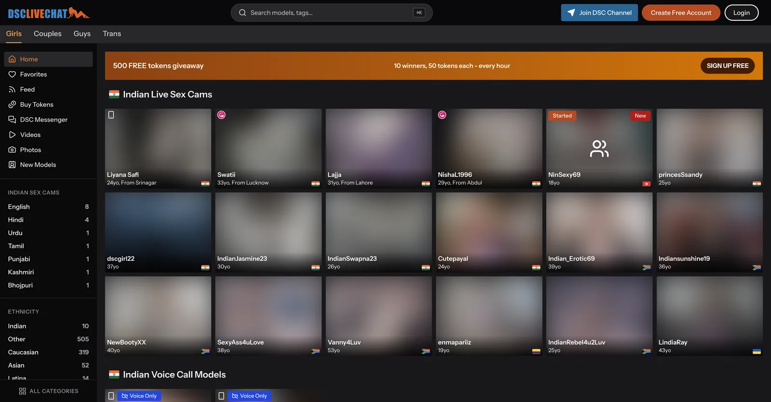Filter by Hindi language
771x402 pixels.
49,220
